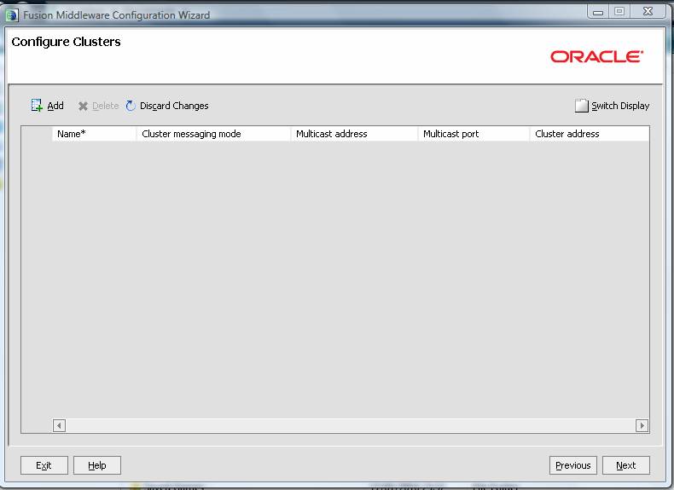
Task: Click the Switch Display label
Action: click(620, 106)
